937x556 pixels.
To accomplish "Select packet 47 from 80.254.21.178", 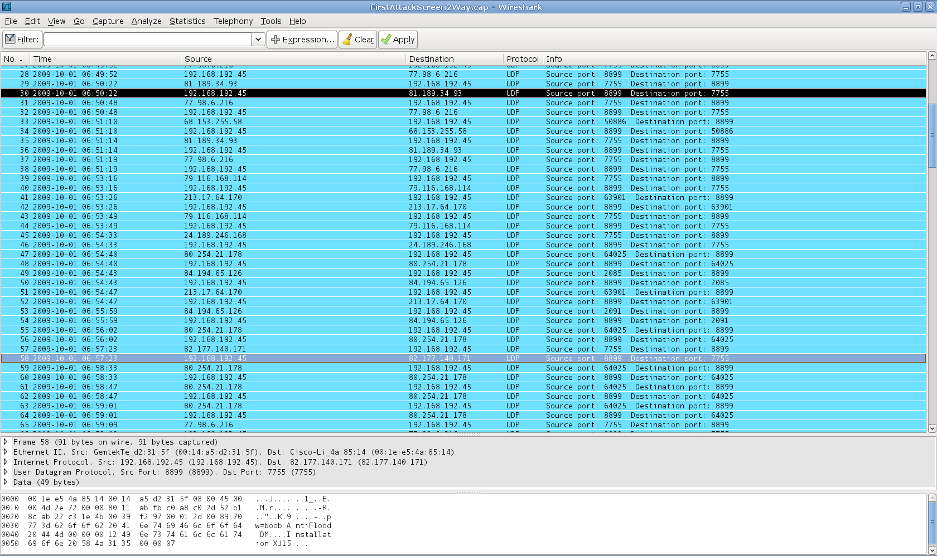I will pos(463,254).
